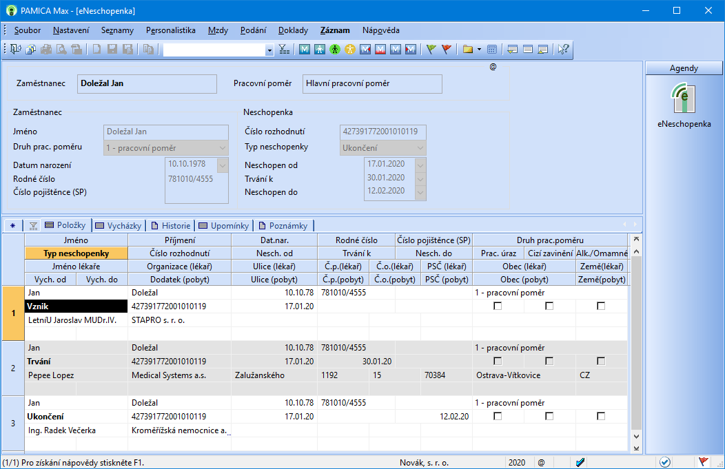This screenshot has width=725, height=469.
Task: Click the exit-door icon in toolbar
Action: pyautogui.click(x=16, y=49)
